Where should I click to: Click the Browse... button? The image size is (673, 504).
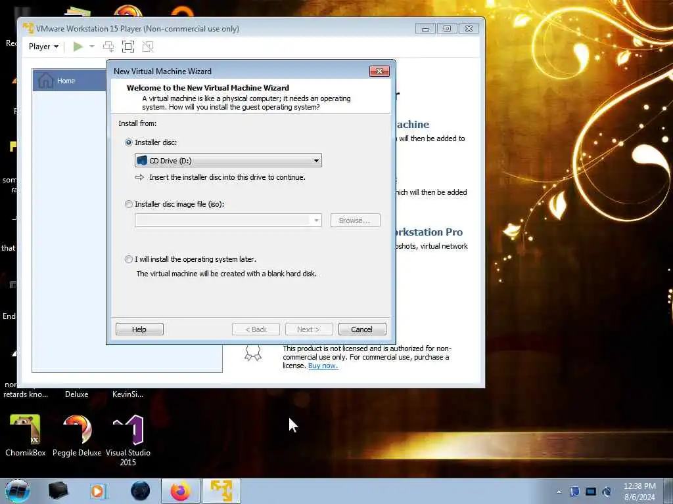355,220
